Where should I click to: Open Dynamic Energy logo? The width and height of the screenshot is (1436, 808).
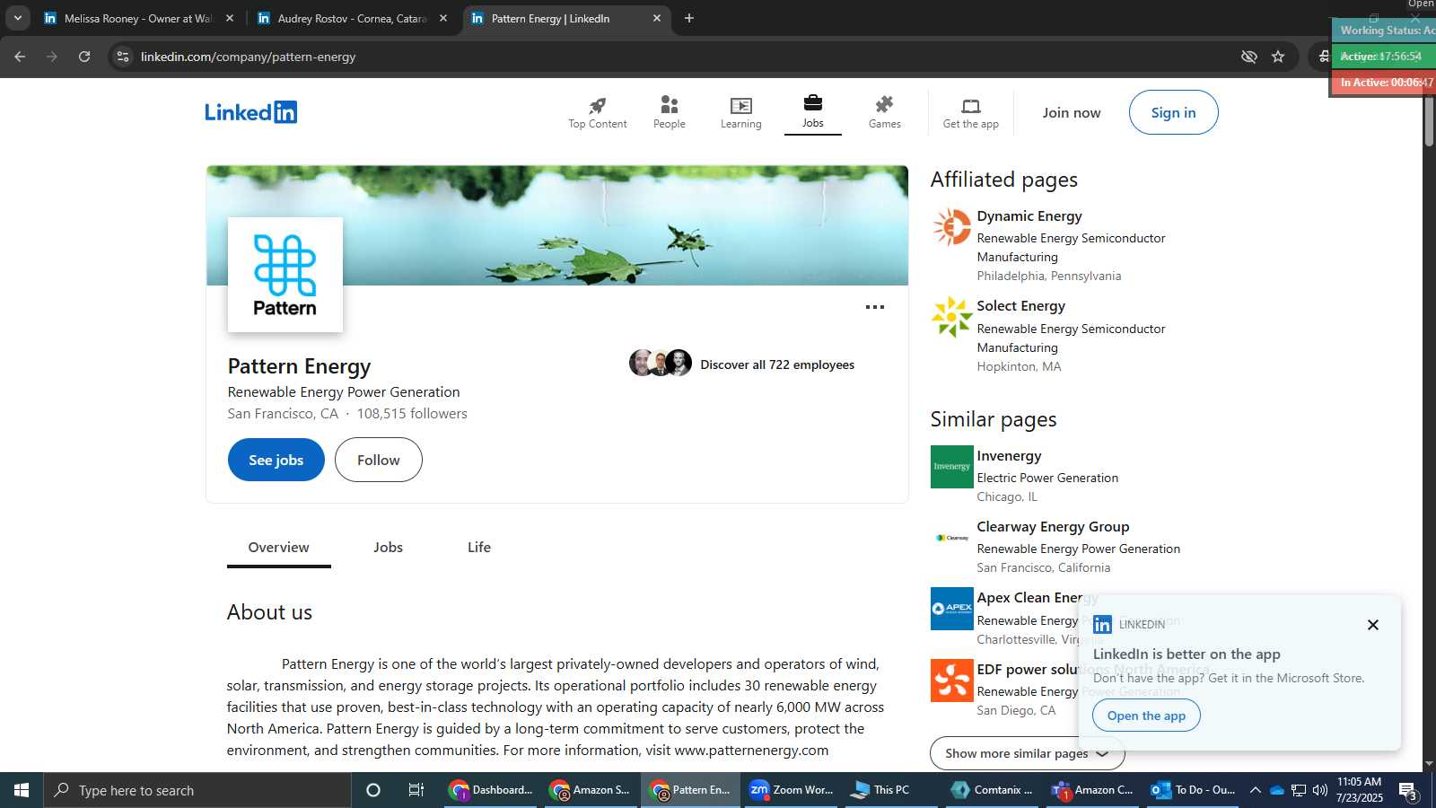951,227
